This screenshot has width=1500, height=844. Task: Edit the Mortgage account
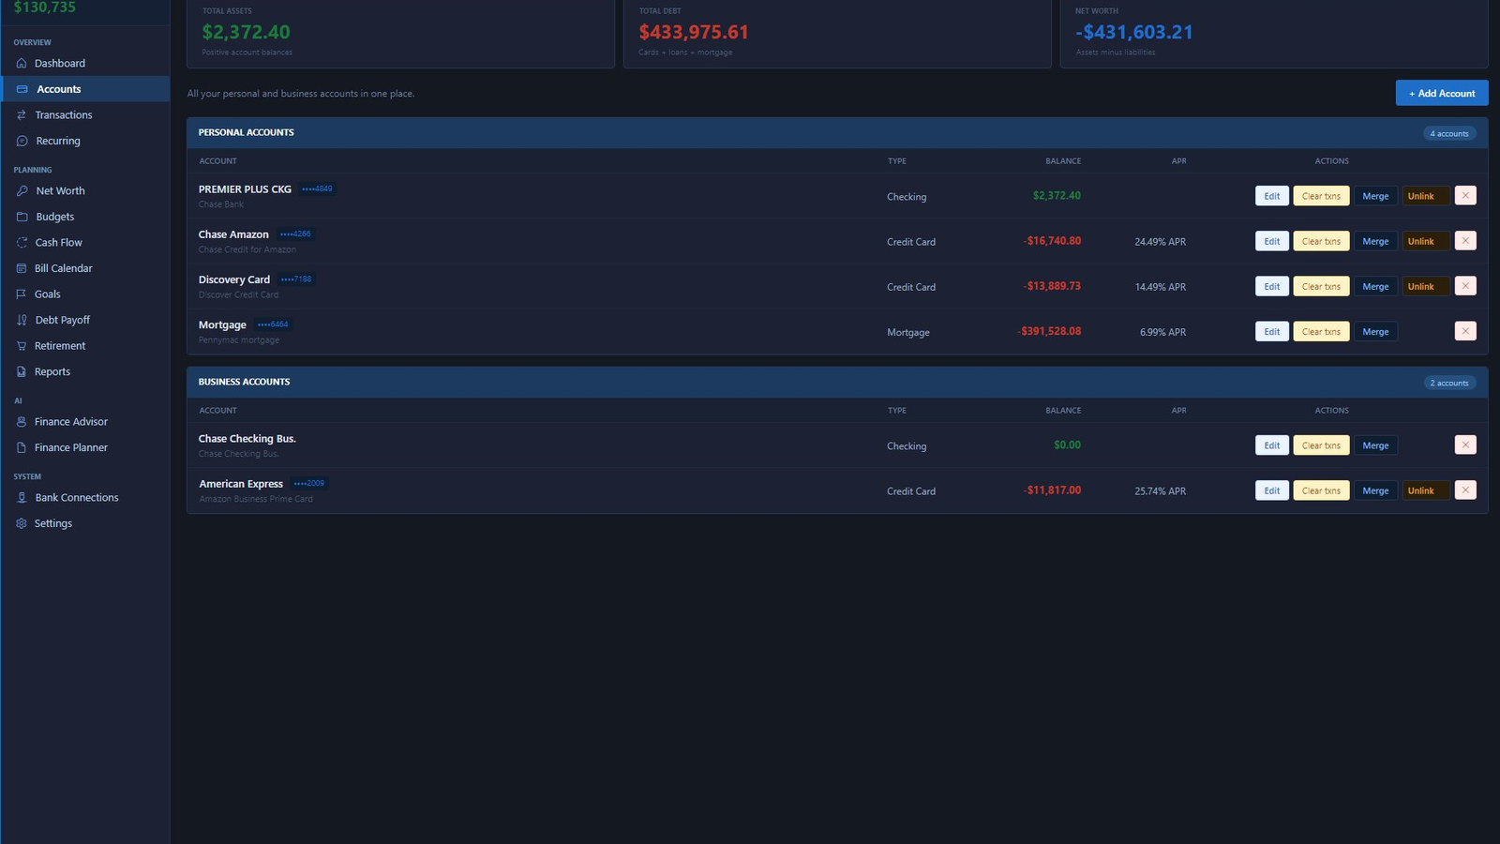coord(1272,331)
